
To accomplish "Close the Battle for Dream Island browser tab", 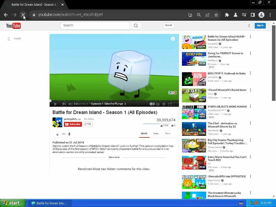I will 63,5.
